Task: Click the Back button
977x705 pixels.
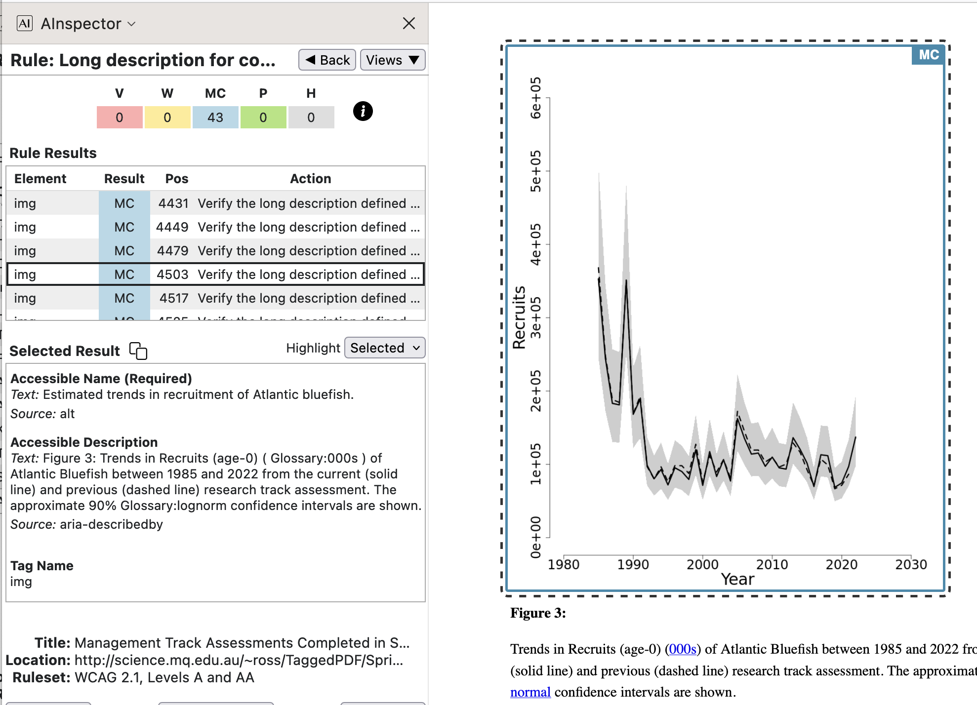Action: coord(327,60)
